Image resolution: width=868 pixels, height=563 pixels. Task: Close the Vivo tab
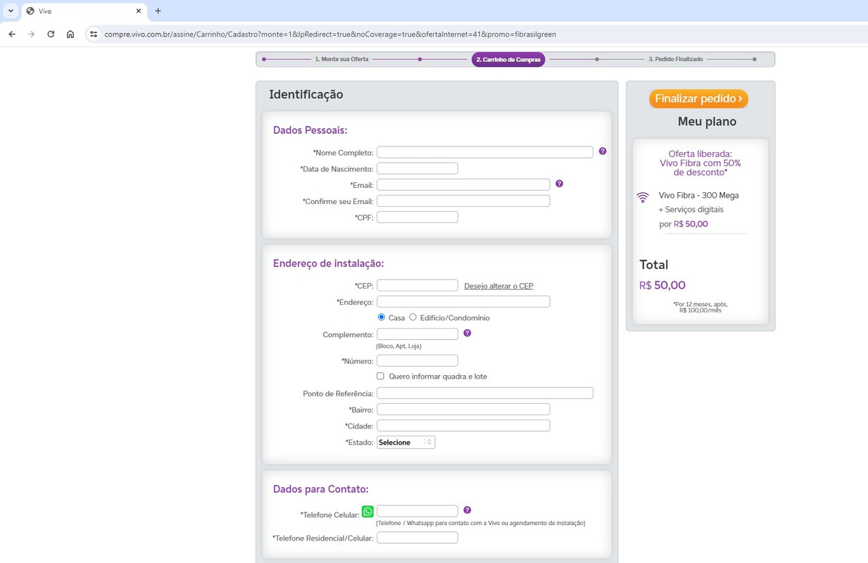[x=138, y=11]
